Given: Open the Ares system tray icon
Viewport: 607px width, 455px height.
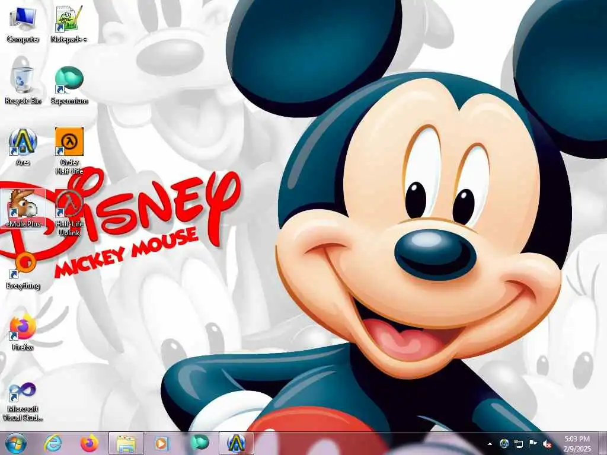Looking at the screenshot, I should tap(504, 444).
